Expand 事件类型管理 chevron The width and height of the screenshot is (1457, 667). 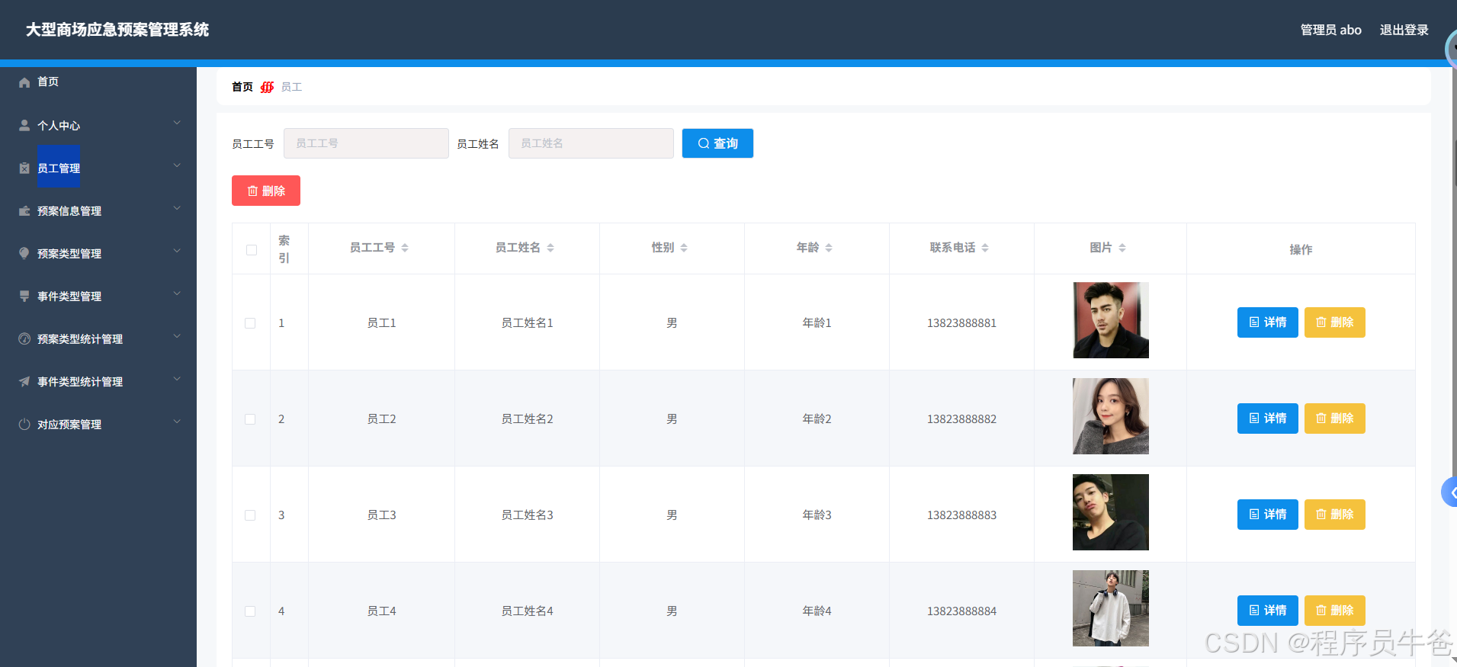(177, 293)
